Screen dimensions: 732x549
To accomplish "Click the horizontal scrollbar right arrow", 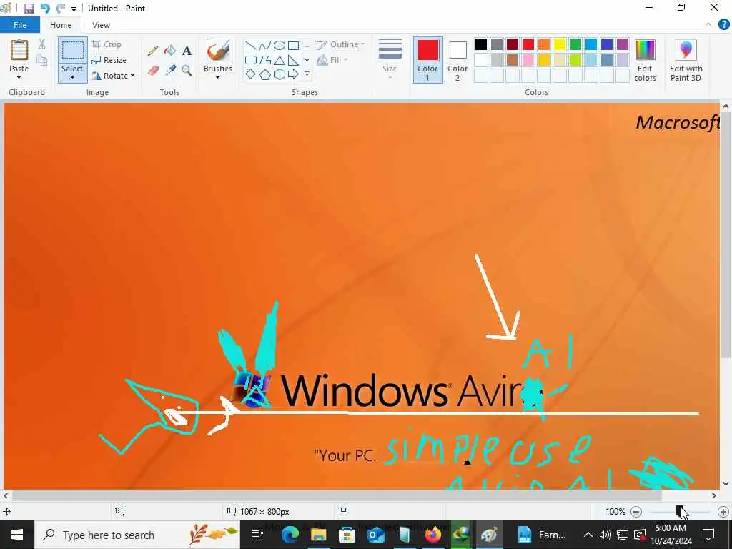I will pos(714,496).
